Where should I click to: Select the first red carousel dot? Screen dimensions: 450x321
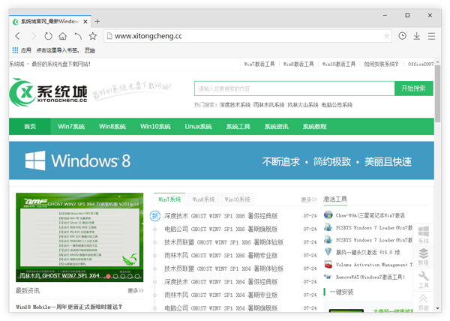coord(108,276)
